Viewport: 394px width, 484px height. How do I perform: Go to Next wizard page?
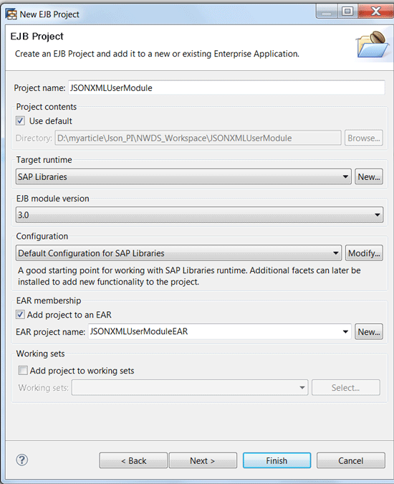point(203,460)
